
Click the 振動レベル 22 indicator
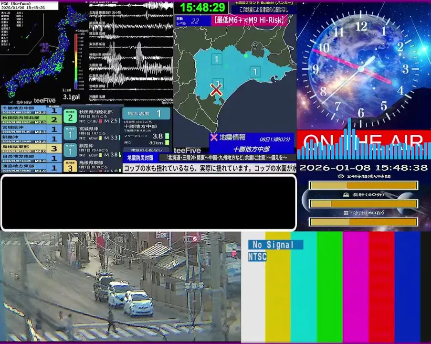point(193,21)
